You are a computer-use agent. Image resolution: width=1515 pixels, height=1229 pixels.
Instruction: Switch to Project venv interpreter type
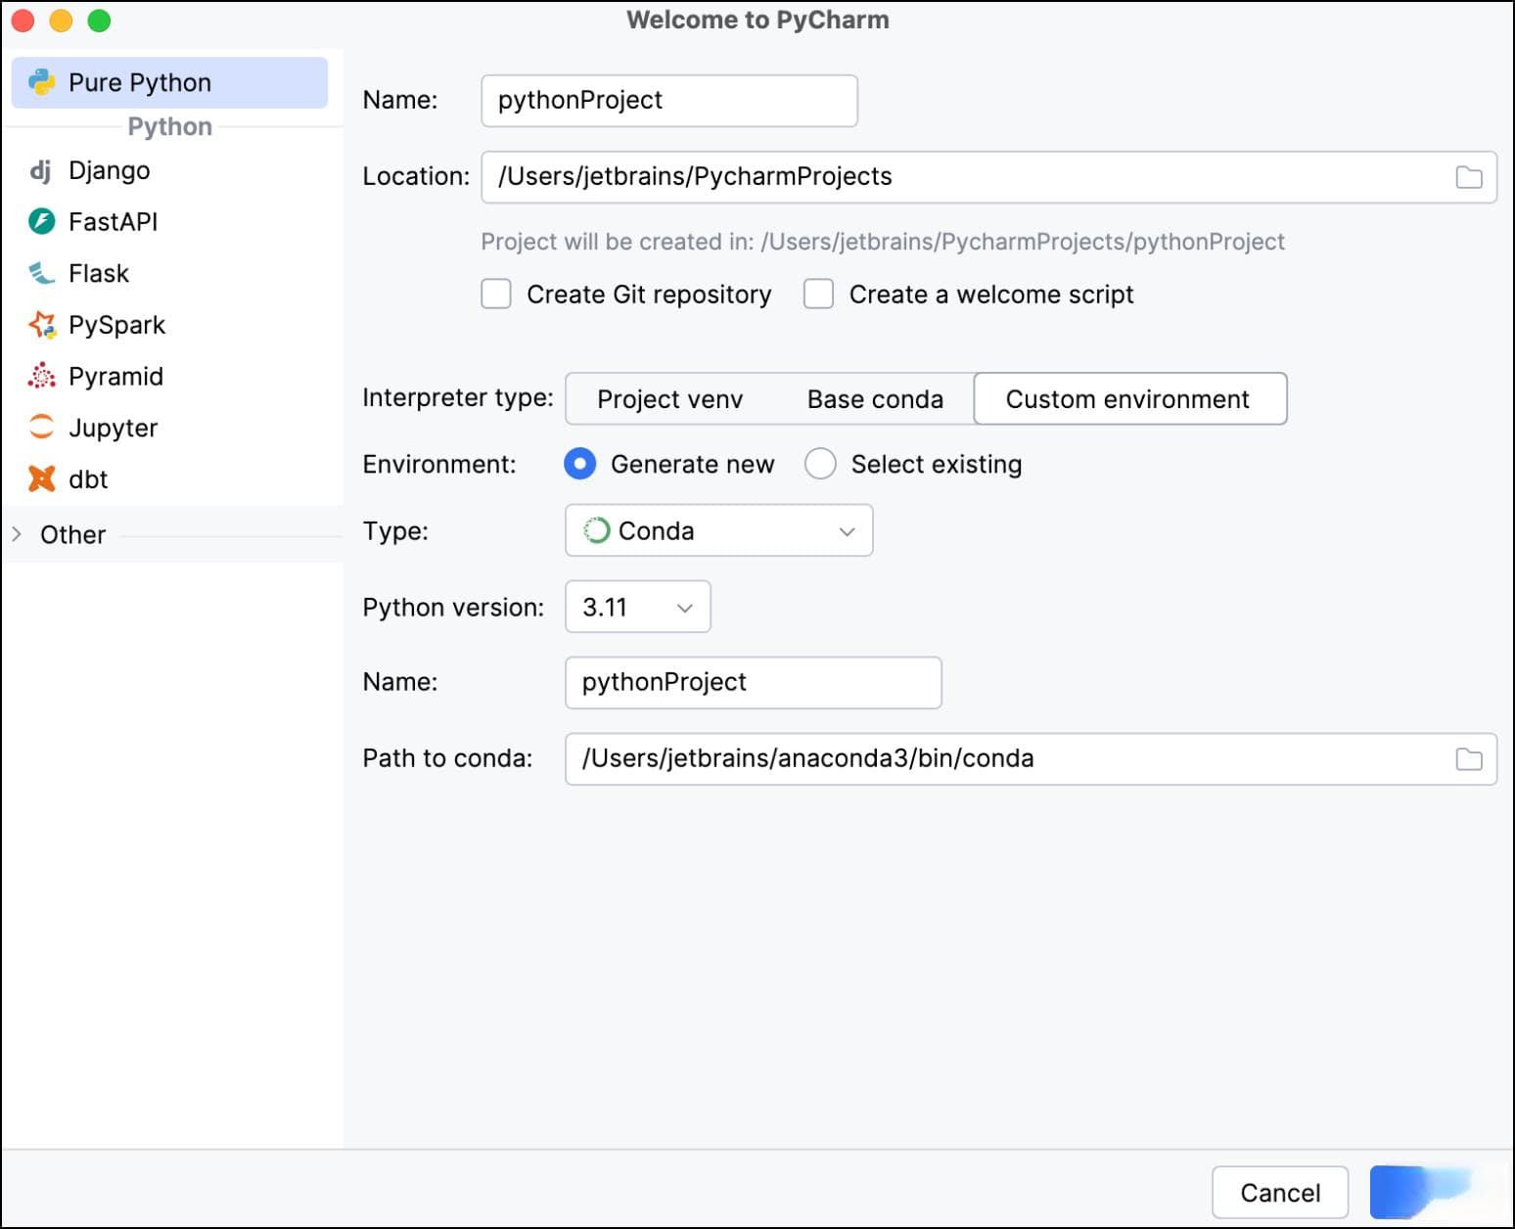669,399
